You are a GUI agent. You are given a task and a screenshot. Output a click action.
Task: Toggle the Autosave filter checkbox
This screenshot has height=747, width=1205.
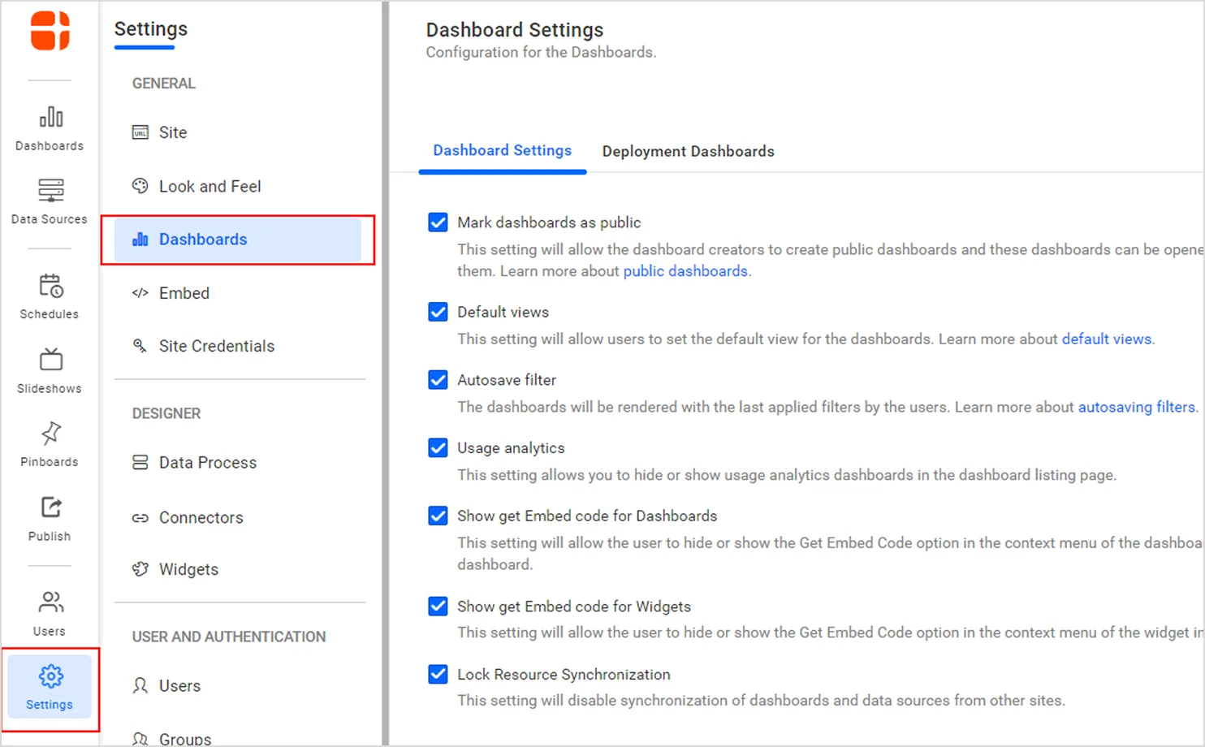click(x=438, y=380)
